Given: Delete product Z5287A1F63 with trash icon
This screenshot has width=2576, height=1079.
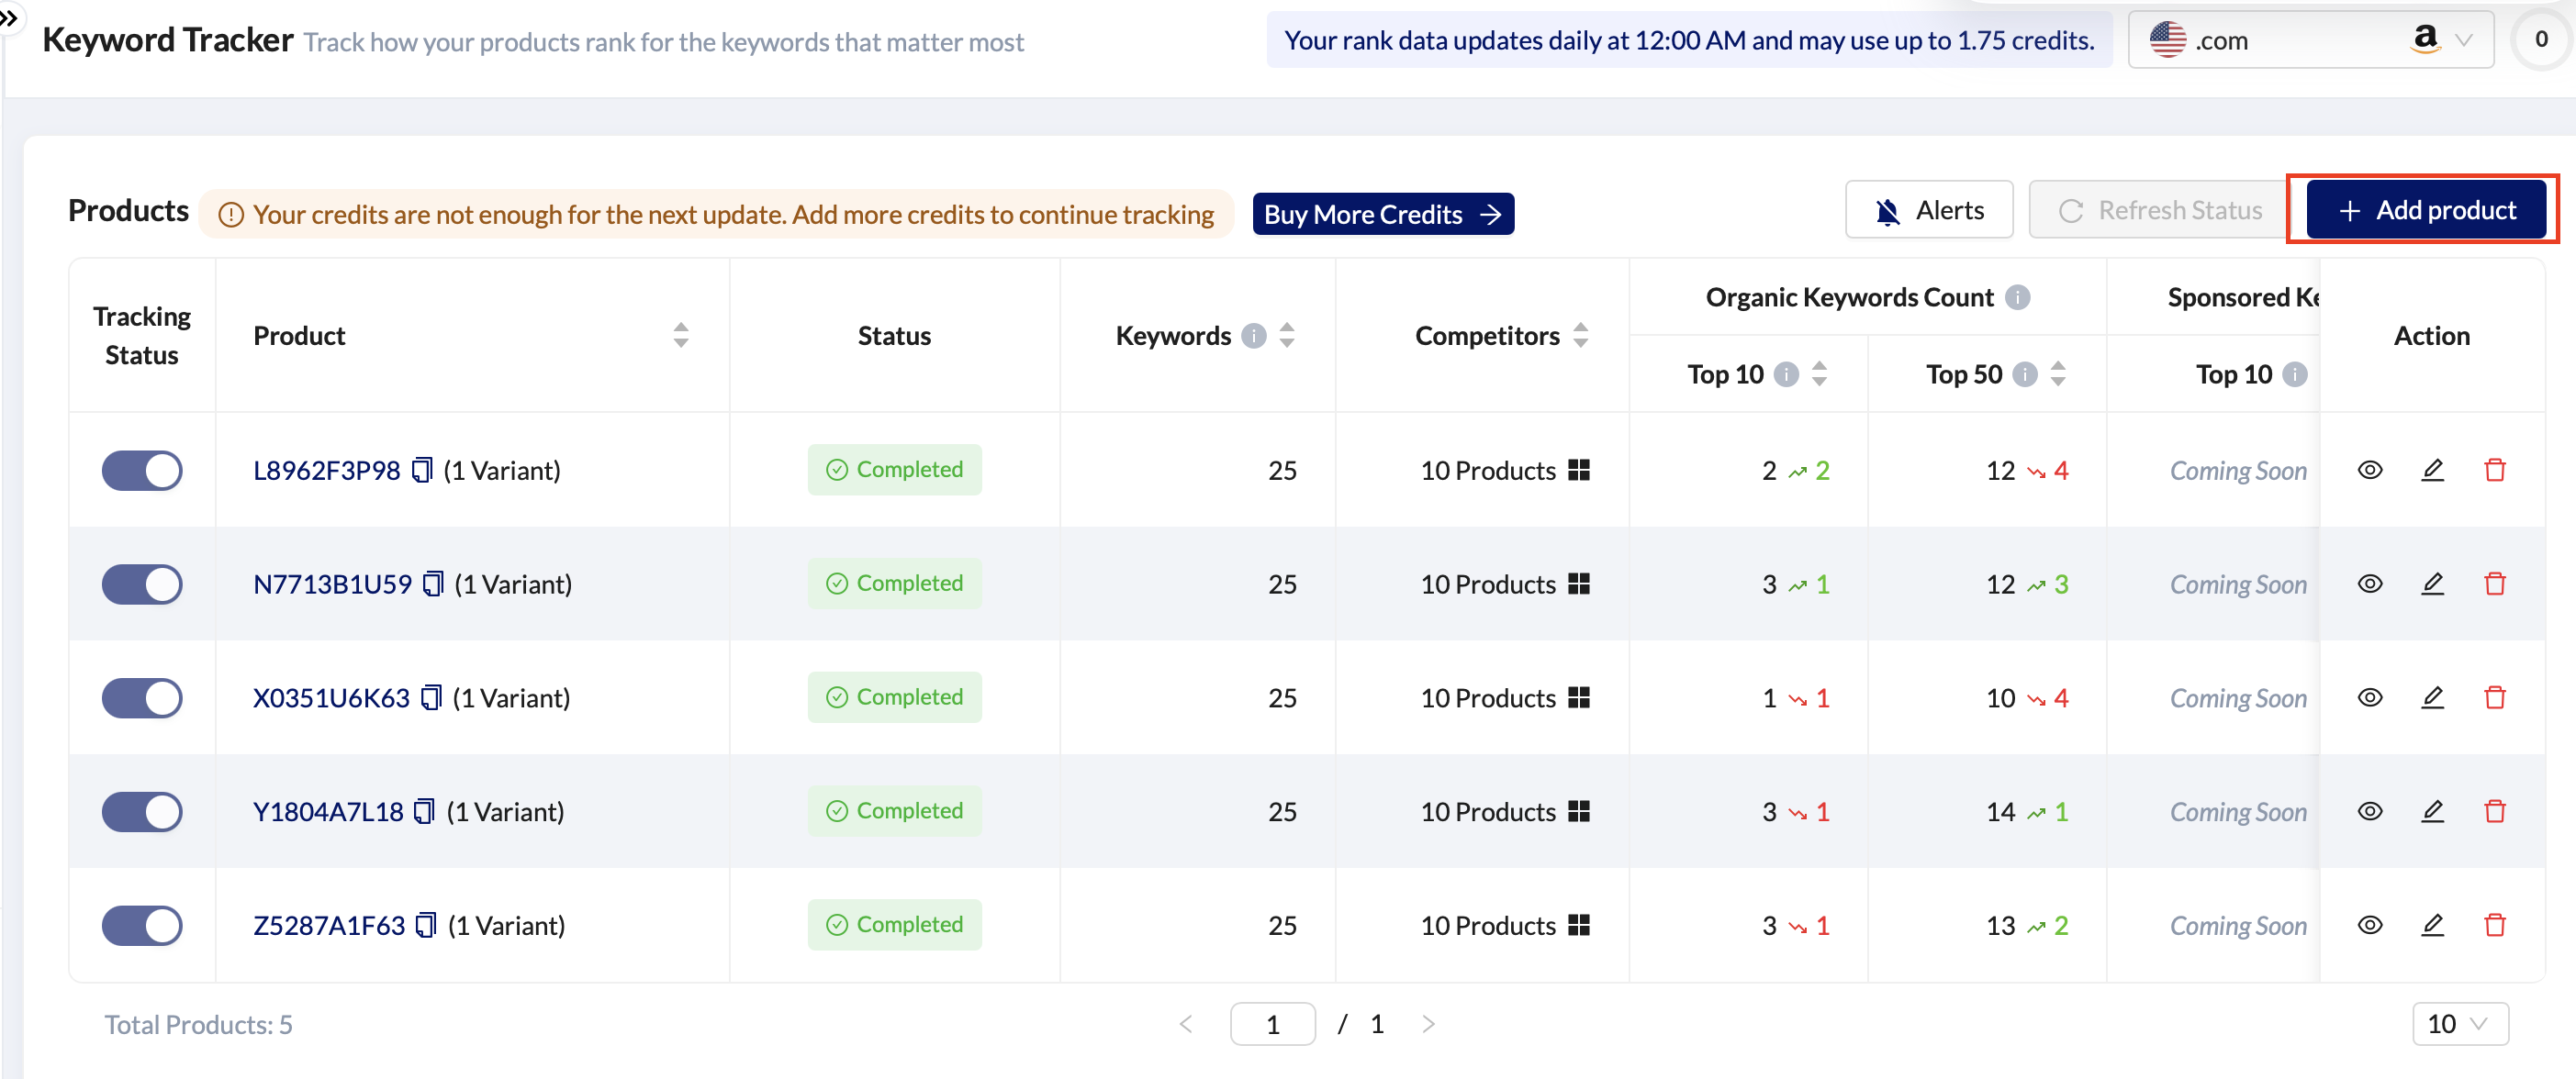Looking at the screenshot, I should click(x=2494, y=925).
